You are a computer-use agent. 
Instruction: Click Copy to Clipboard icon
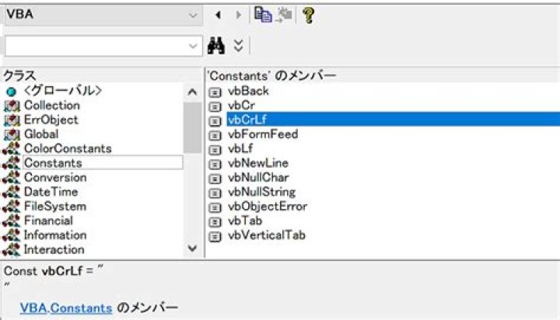[x=262, y=15]
